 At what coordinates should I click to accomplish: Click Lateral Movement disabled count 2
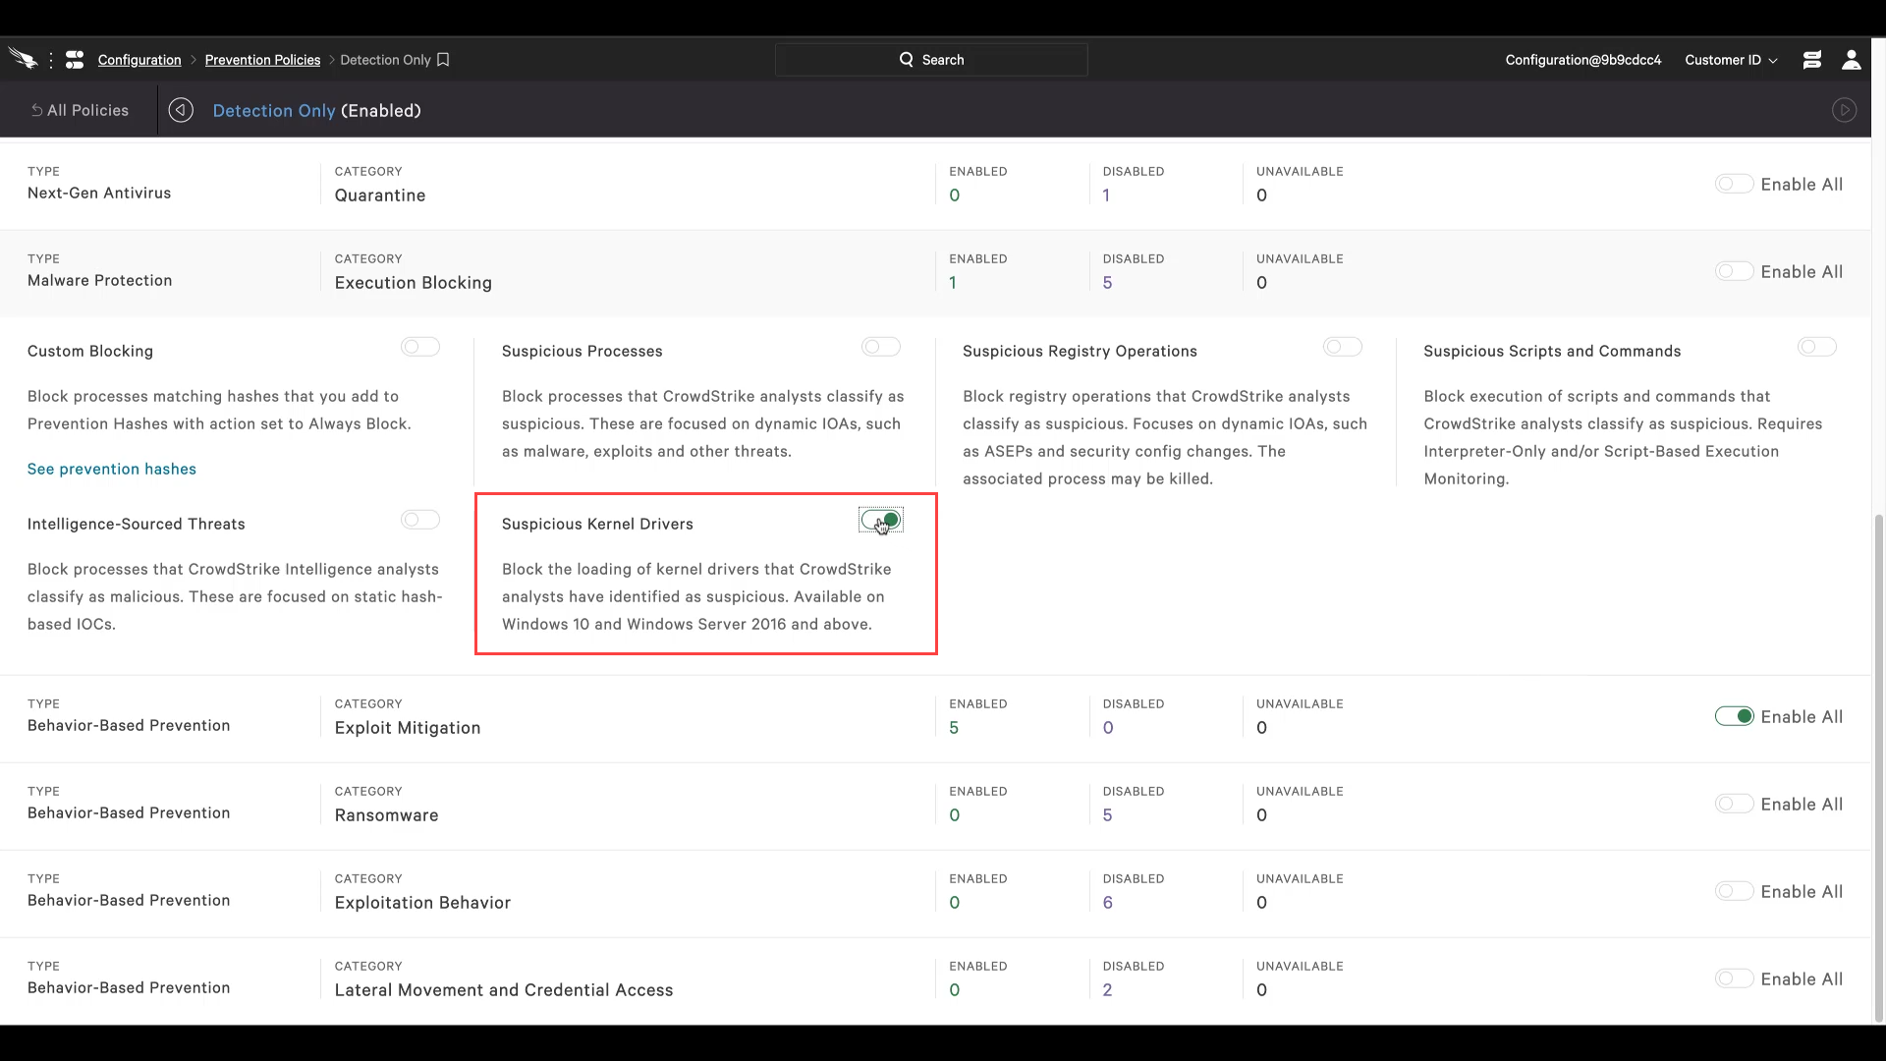(x=1107, y=990)
